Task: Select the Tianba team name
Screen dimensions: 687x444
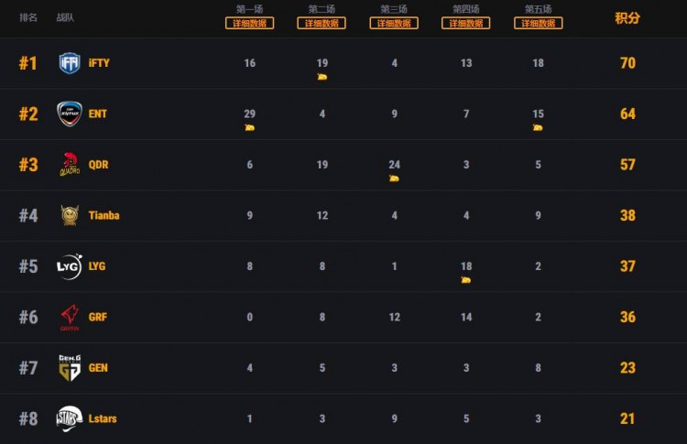Action: (104, 216)
